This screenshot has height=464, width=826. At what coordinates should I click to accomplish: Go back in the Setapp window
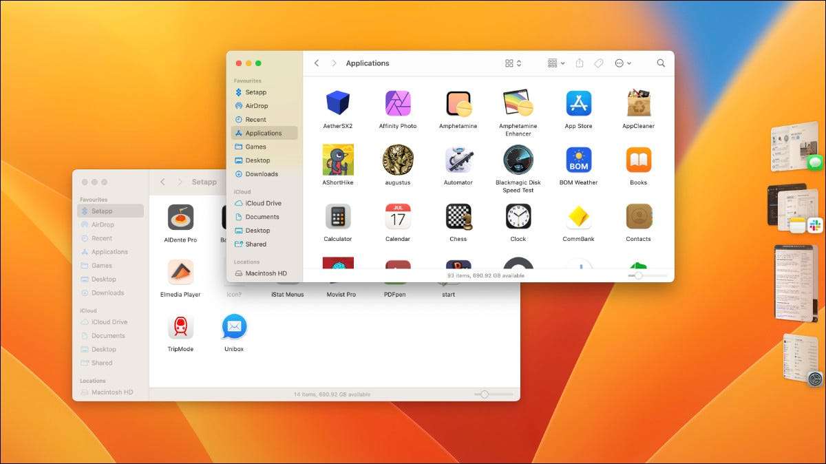tap(162, 182)
